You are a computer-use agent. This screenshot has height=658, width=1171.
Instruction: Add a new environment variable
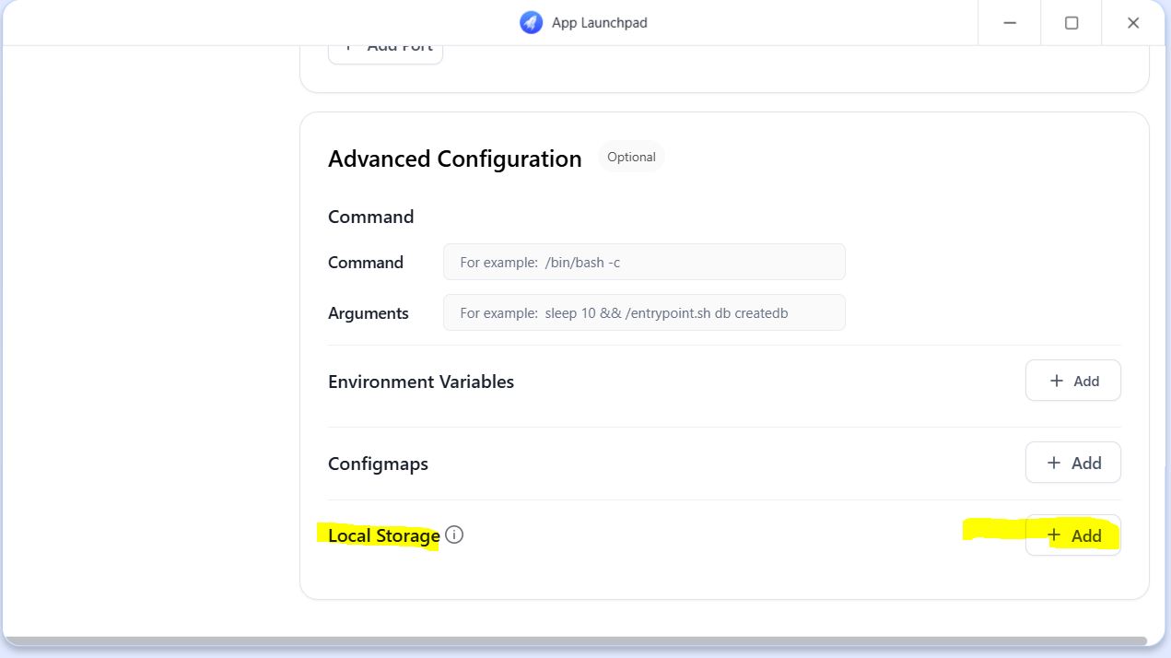[1072, 381]
